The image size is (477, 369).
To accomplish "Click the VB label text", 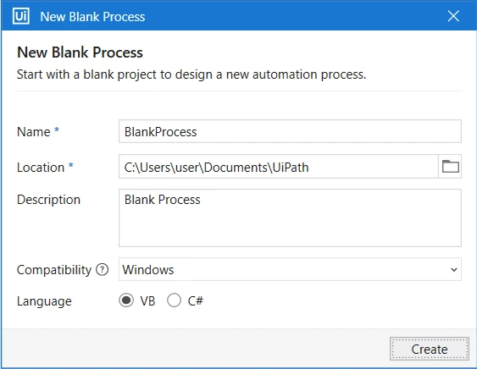I will coord(147,301).
